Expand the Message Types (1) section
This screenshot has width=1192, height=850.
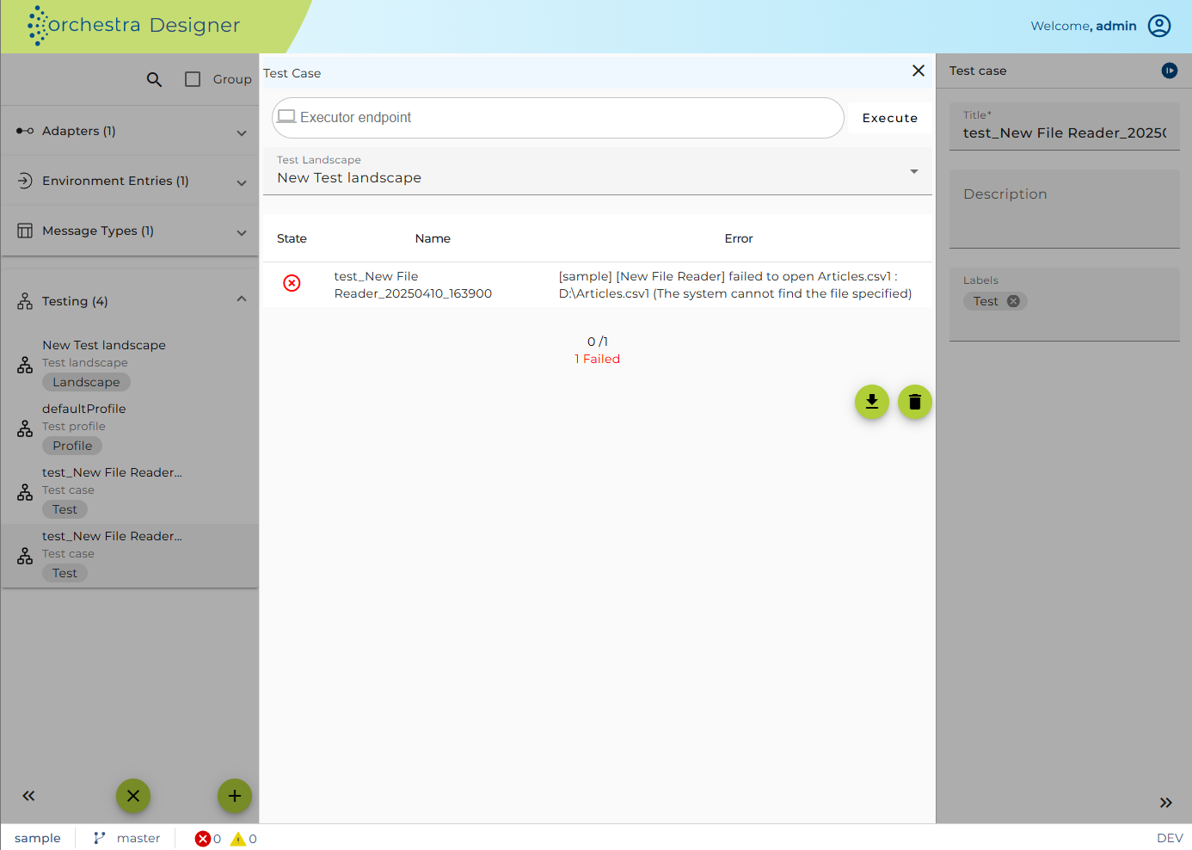pos(130,231)
